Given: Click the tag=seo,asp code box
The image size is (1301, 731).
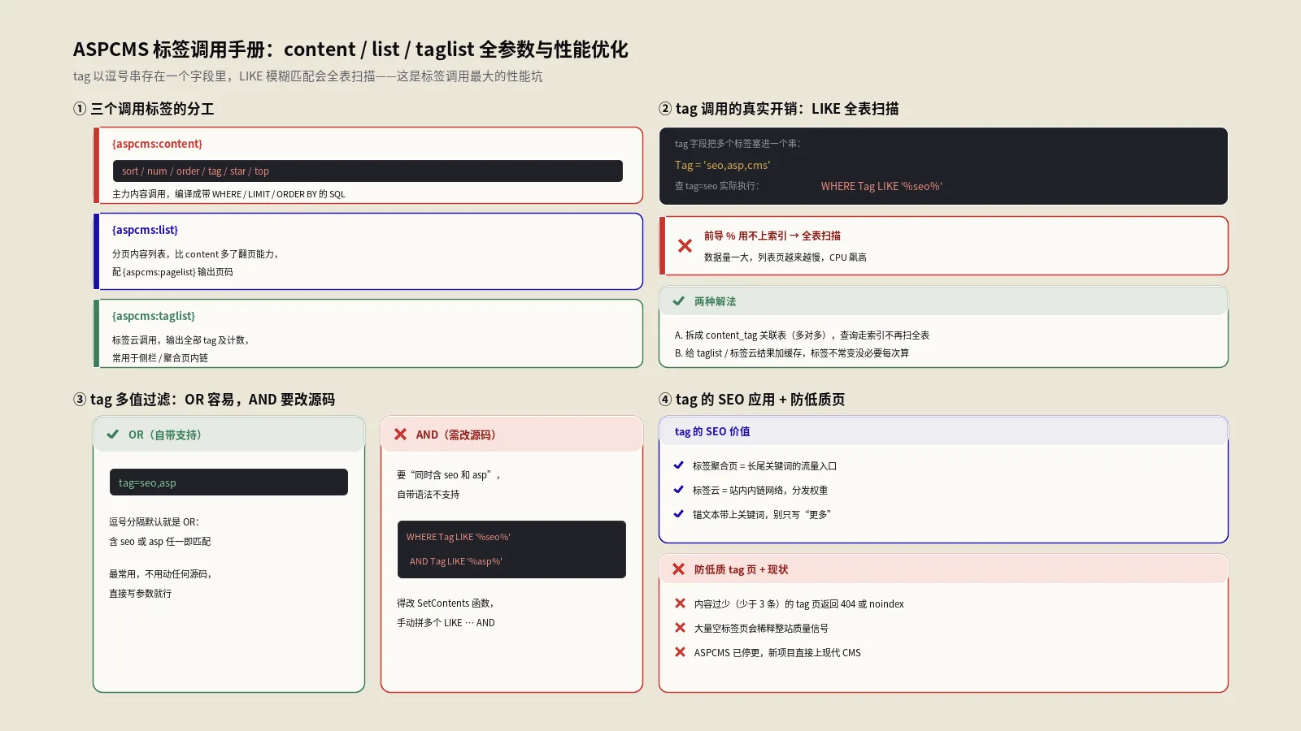Looking at the screenshot, I should (228, 482).
